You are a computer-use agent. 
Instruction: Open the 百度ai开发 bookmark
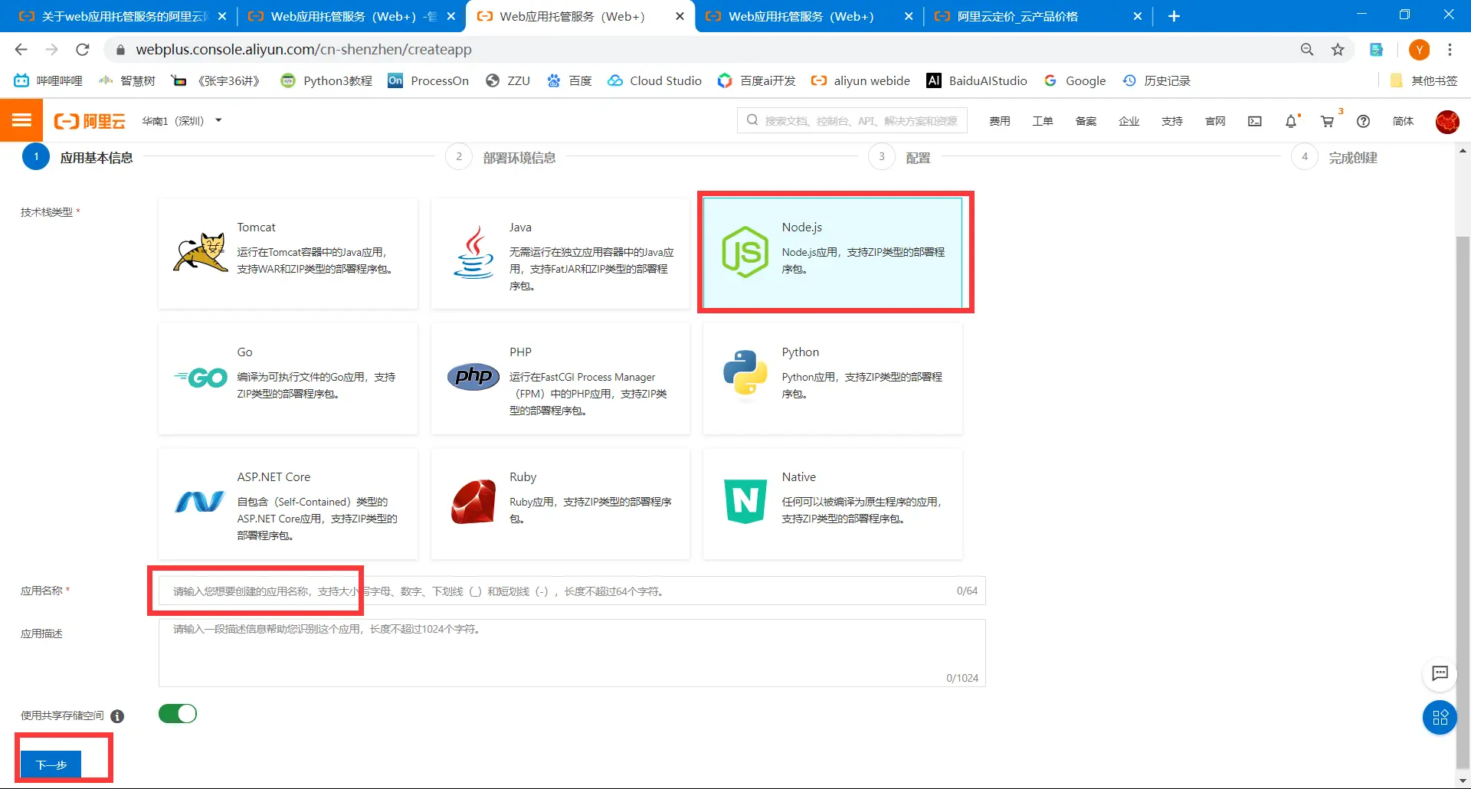click(x=756, y=80)
